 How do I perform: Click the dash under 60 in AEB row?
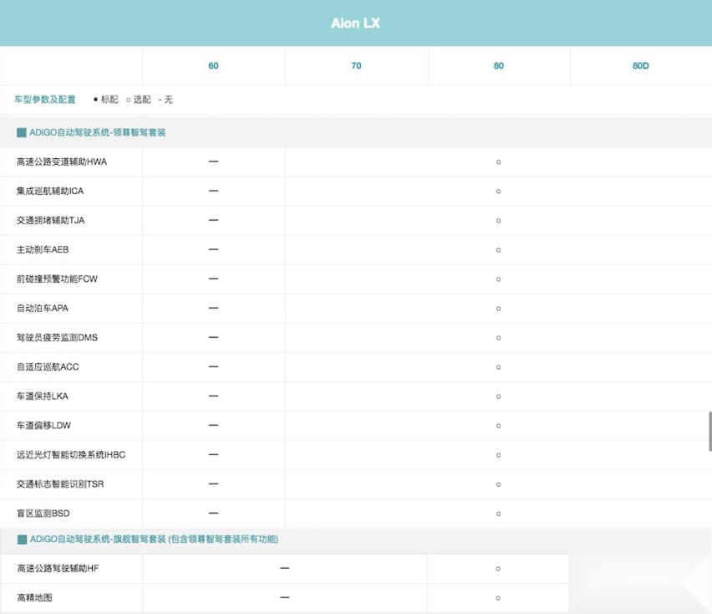coord(213,249)
